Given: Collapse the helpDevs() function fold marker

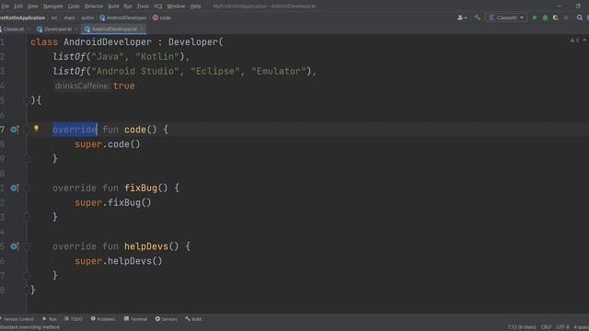Looking at the screenshot, I should [27, 246].
